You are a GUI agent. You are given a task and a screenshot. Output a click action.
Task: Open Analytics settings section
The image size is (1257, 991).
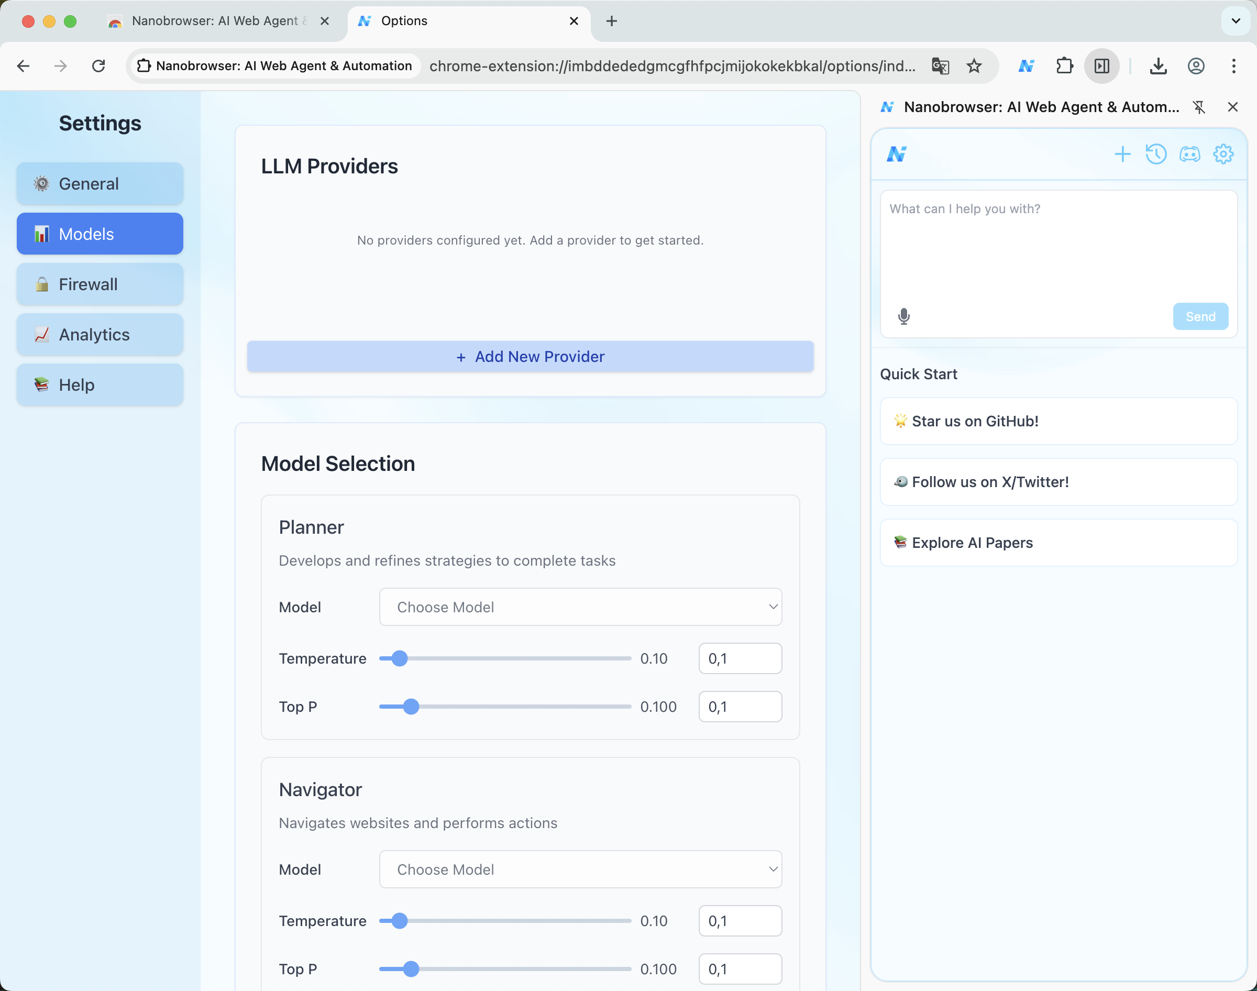tap(100, 335)
